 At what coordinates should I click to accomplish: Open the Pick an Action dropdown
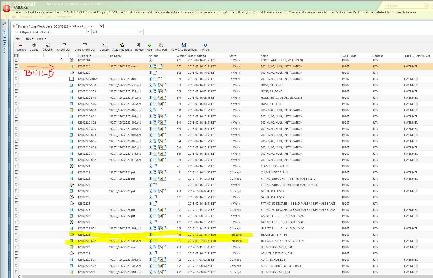click(101, 26)
